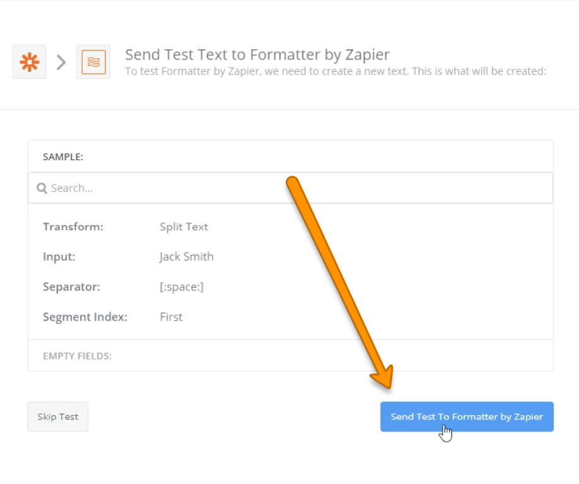Click the Segment Index label
This screenshot has height=484, width=579.
click(85, 317)
